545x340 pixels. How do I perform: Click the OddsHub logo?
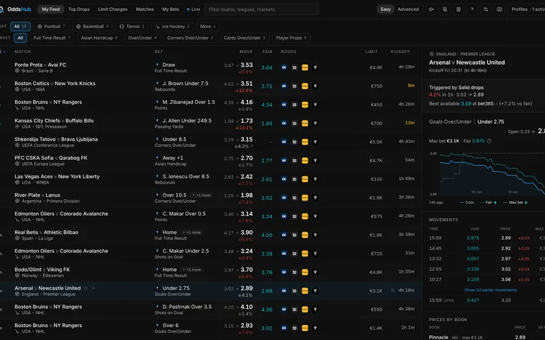click(x=16, y=10)
